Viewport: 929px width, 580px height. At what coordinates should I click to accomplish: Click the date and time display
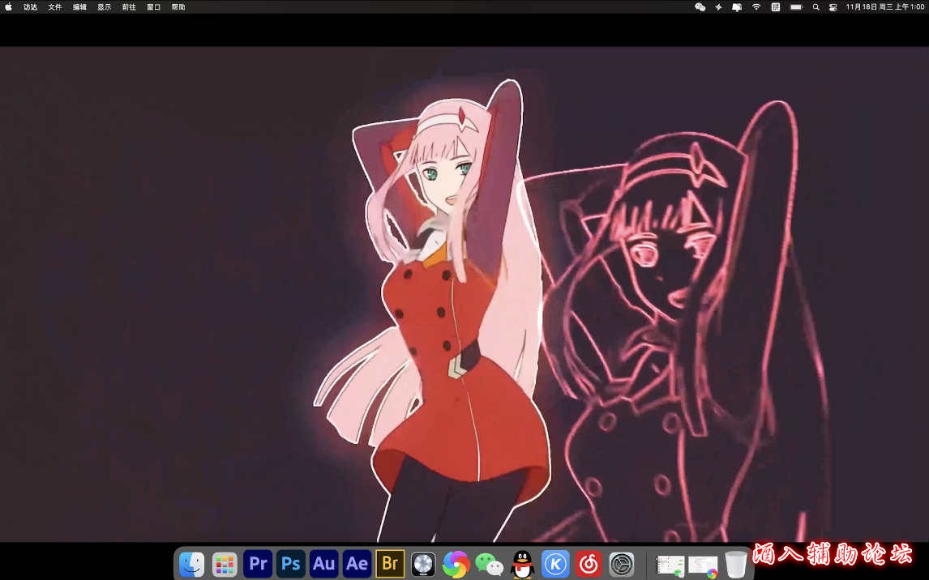click(x=884, y=6)
